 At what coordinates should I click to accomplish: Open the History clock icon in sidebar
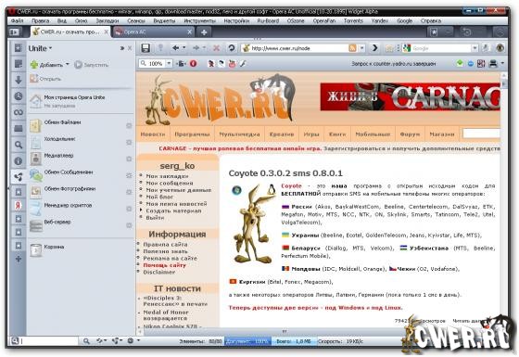pyautogui.click(x=19, y=96)
